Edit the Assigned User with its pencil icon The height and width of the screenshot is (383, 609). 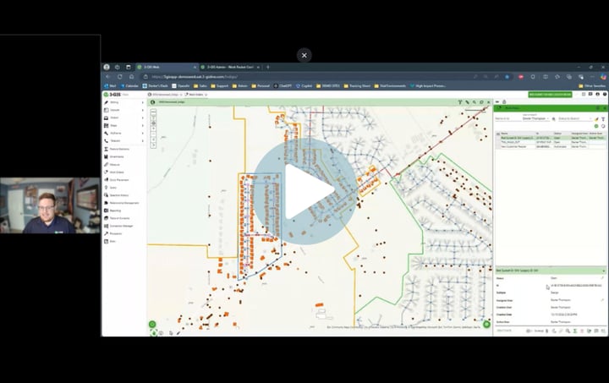pos(603,300)
